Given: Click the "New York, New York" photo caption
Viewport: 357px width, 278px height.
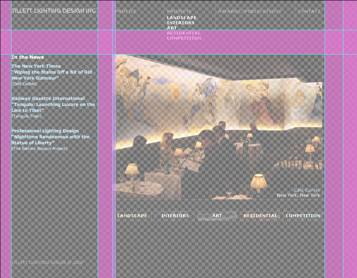Looking at the screenshot, I should coord(298,195).
